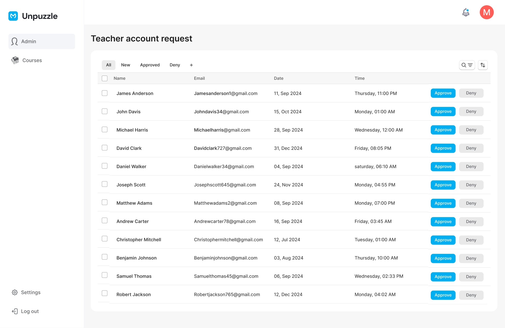505x328 pixels.
Task: Check the box for James Anderson
Action: [105, 93]
